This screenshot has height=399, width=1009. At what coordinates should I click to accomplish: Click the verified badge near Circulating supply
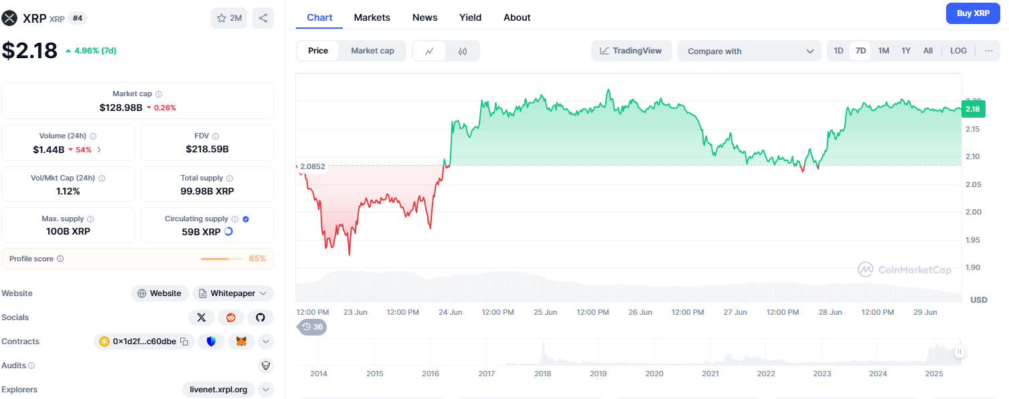(246, 219)
